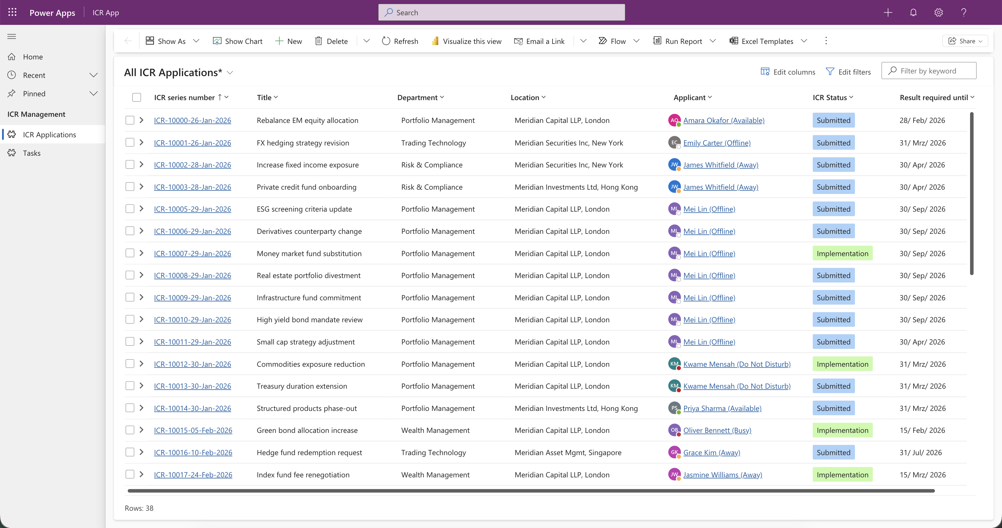Click Edit columns
Viewport: 1002px width, 528px height.
coord(788,71)
